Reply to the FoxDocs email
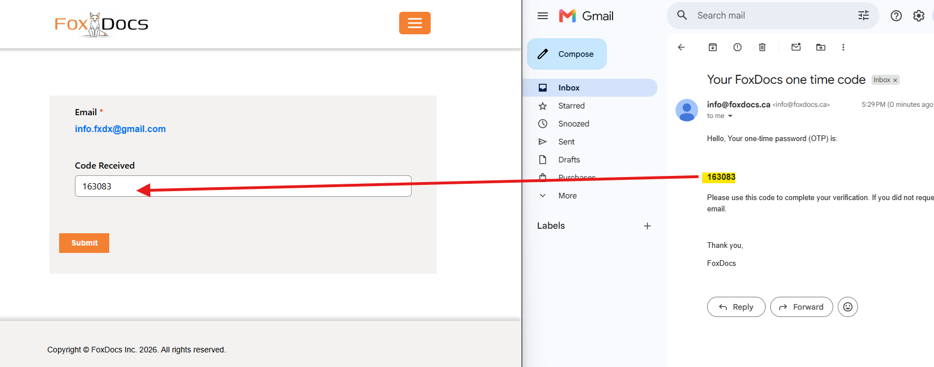 coord(736,307)
